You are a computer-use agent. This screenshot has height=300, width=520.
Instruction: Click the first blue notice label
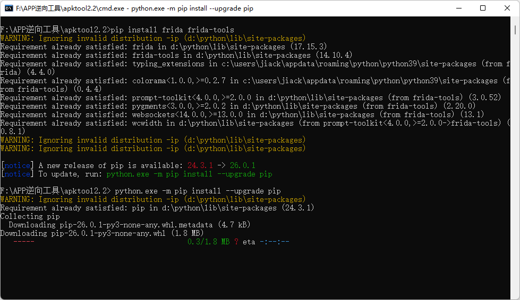point(17,165)
